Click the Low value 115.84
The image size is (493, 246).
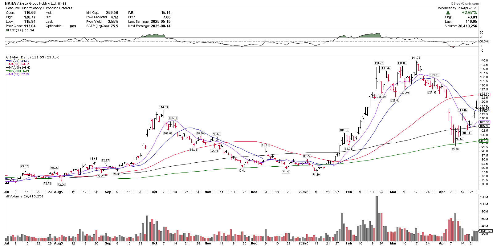tap(30, 22)
